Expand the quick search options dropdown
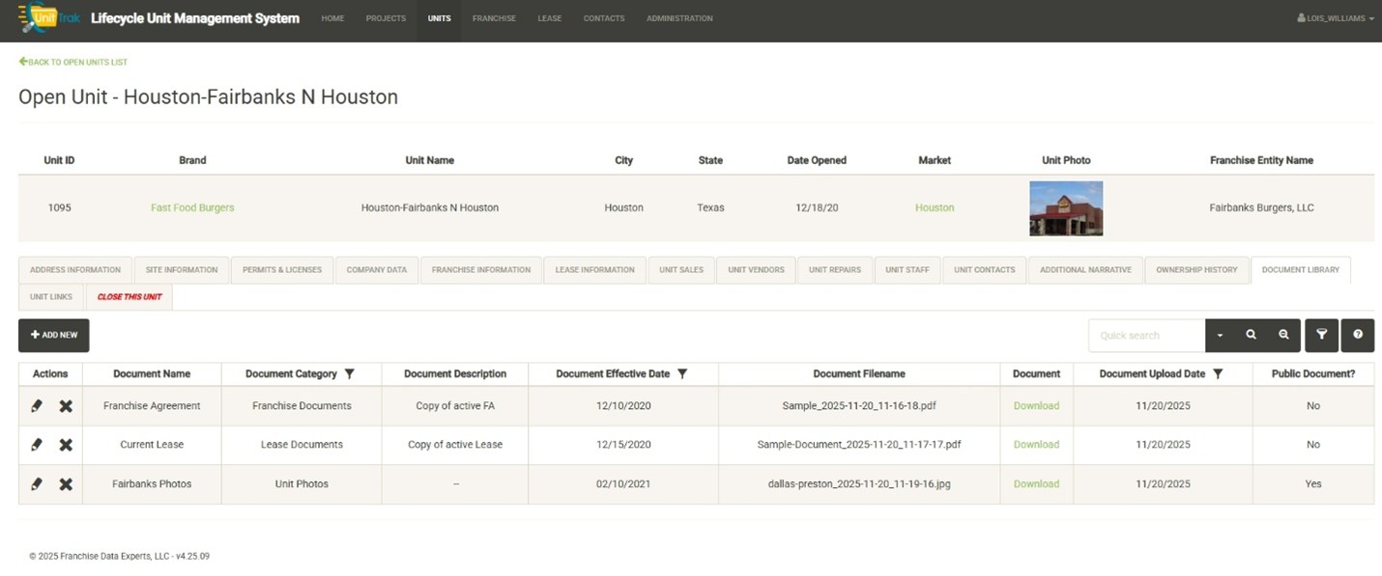Viewport: 1382px width, 576px height. (1220, 335)
